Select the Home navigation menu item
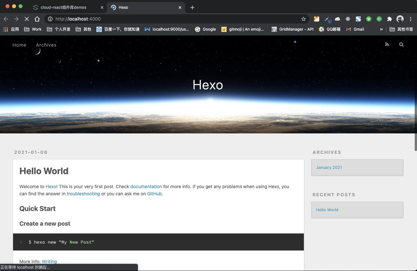 tap(19, 45)
